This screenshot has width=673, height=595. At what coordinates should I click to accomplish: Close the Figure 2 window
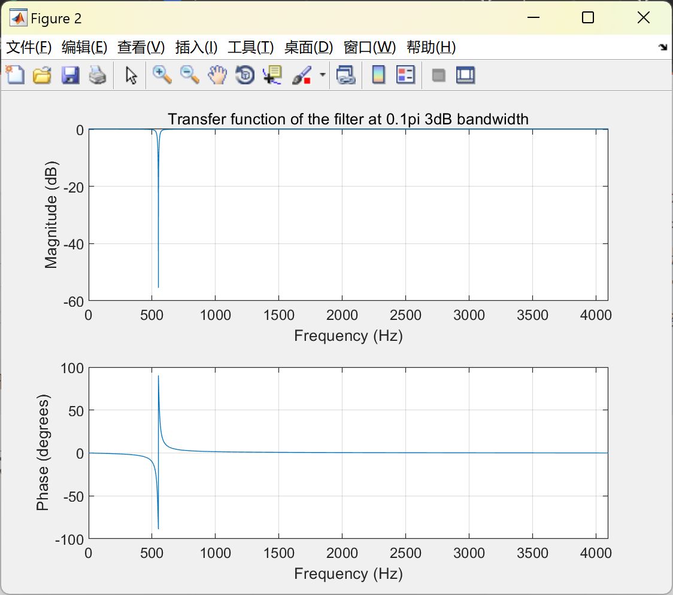(x=644, y=17)
